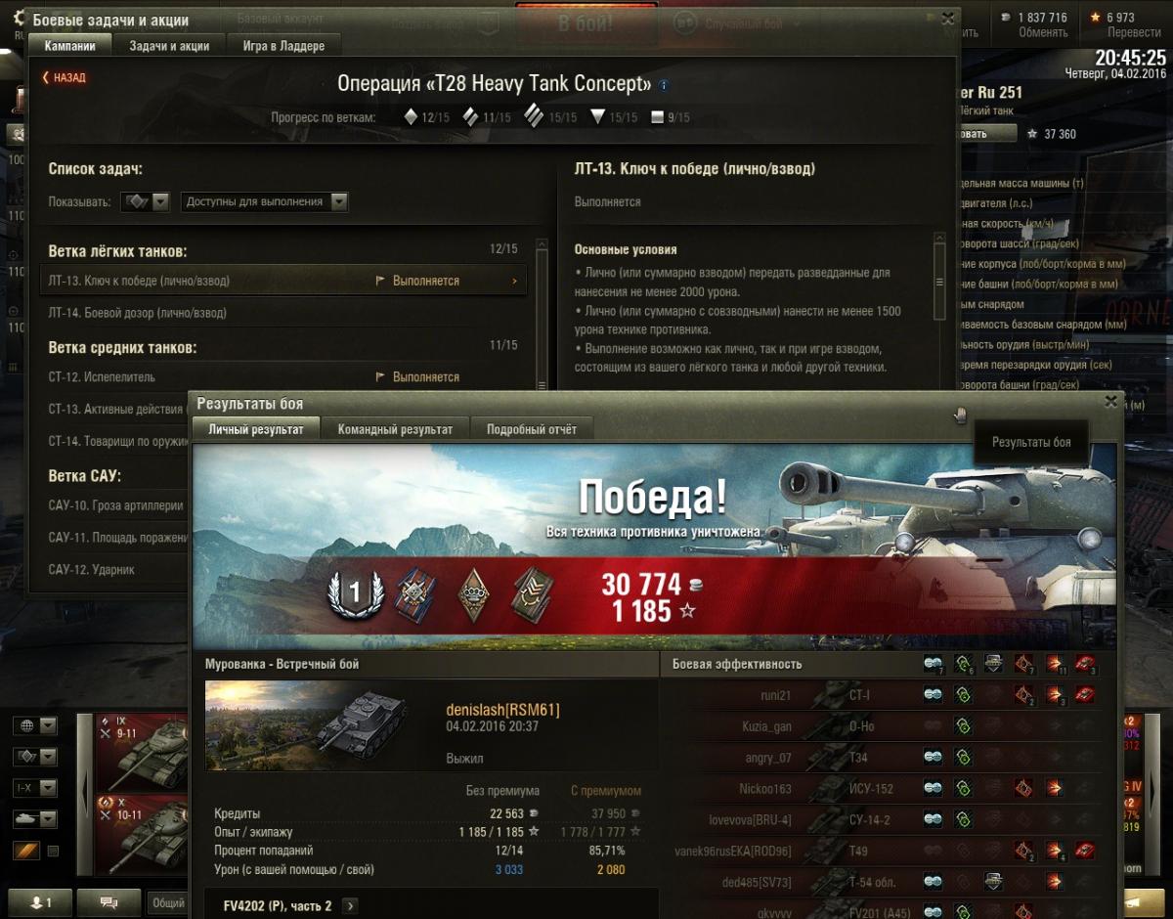Image resolution: width=1173 pixels, height=919 pixels.
Task: Open the vehicle-type dropdown beside Показывать
Action: click(147, 201)
